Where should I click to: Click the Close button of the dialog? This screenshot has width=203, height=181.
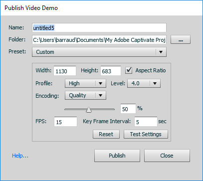[x=167, y=156]
